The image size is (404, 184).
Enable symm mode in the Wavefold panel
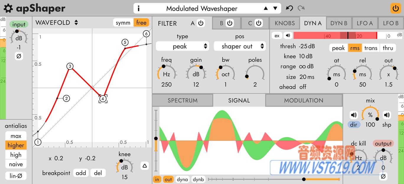tap(123, 22)
